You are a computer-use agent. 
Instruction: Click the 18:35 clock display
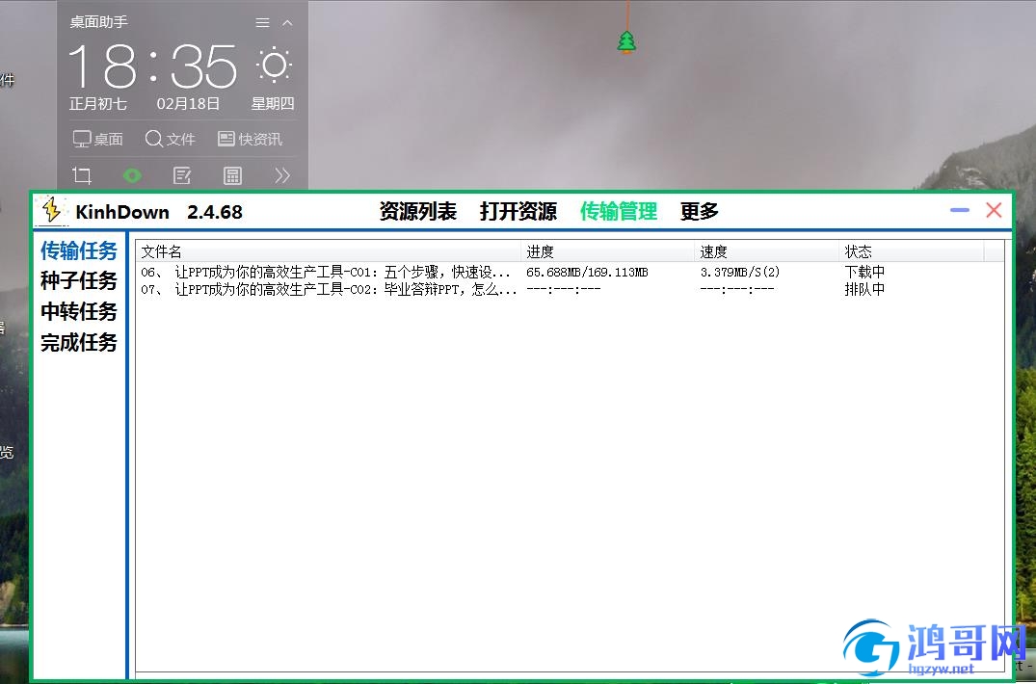point(152,66)
